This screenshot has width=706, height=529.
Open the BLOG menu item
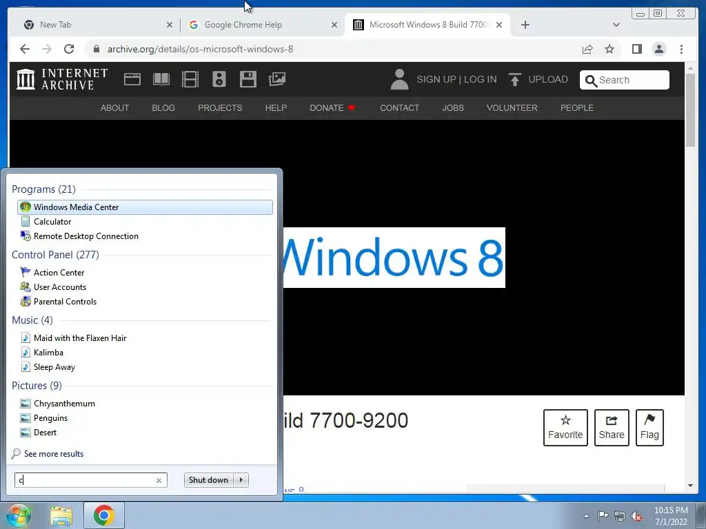(163, 108)
